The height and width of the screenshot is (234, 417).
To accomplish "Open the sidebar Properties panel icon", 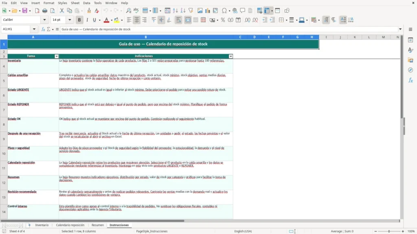I will click(x=410, y=40).
